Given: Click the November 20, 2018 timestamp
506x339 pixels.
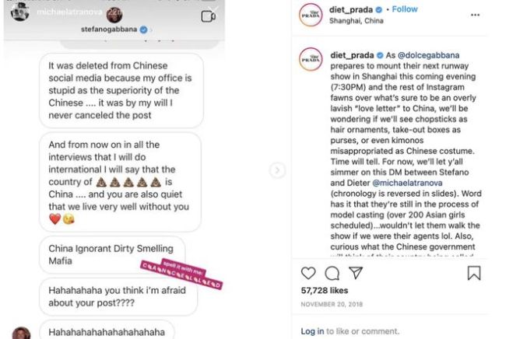Looking at the screenshot, I should (332, 304).
